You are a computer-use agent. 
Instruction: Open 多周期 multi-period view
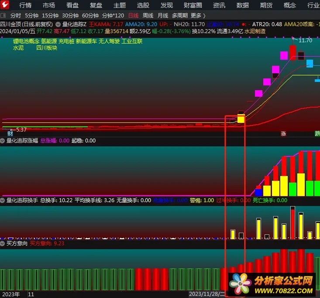(180, 16)
